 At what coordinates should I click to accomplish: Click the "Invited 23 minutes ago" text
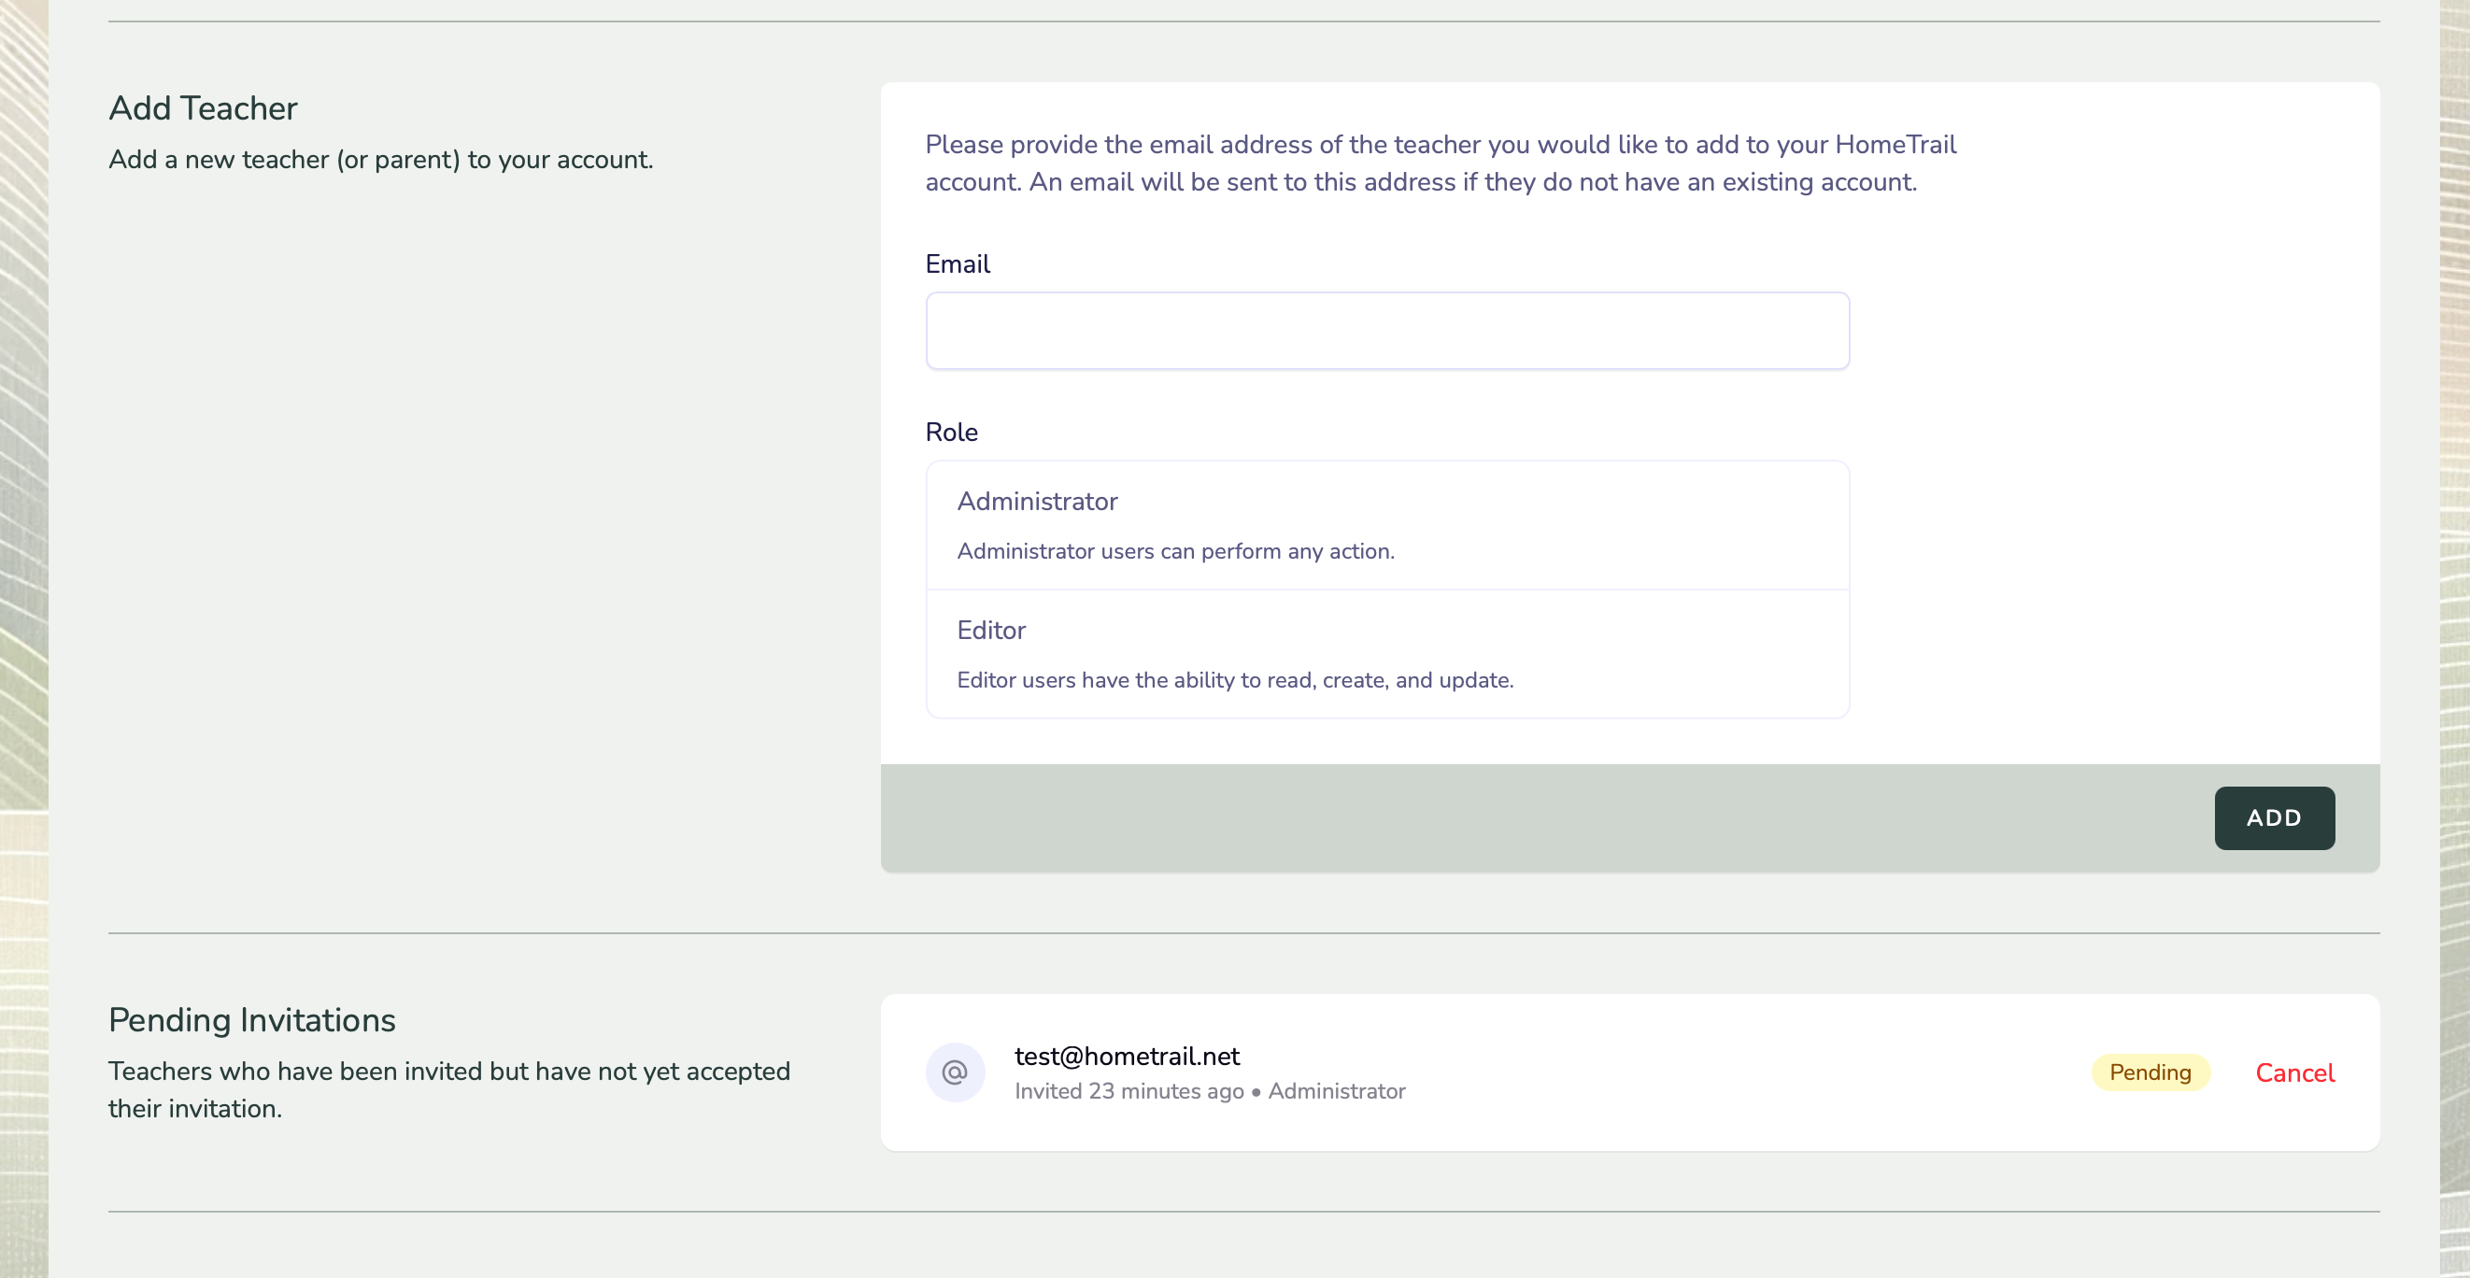[x=1129, y=1091]
